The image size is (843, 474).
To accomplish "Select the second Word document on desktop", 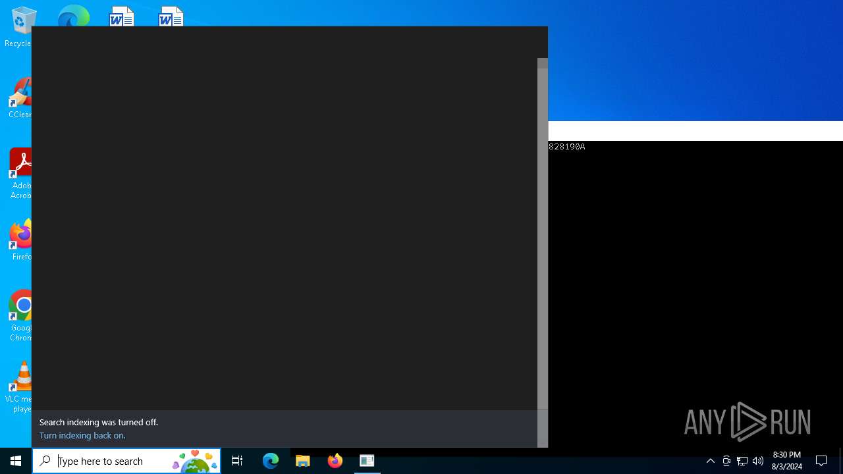I will pyautogui.click(x=171, y=16).
